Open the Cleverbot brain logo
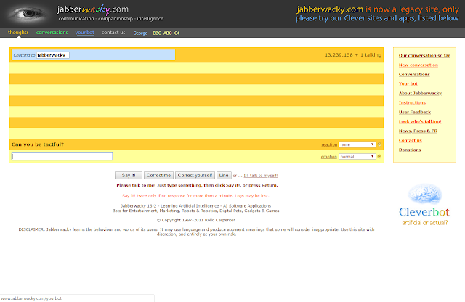Viewport: 465px width, 302px height. tap(424, 205)
